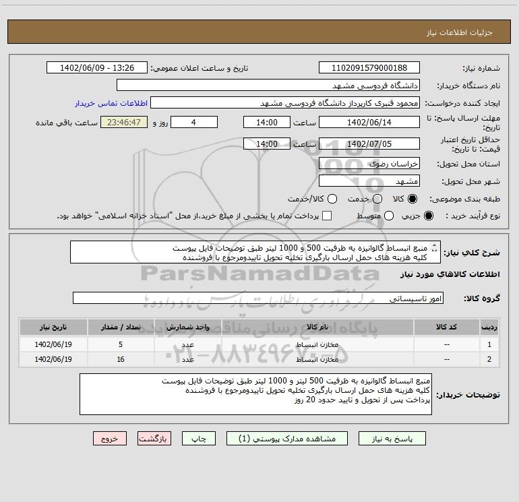The width and height of the screenshot is (519, 502).
Task: Click quantity 16 in row 2
Action: pos(121,359)
